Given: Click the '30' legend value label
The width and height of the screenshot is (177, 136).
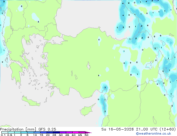Looking at the screenshot, I should point(61,135).
